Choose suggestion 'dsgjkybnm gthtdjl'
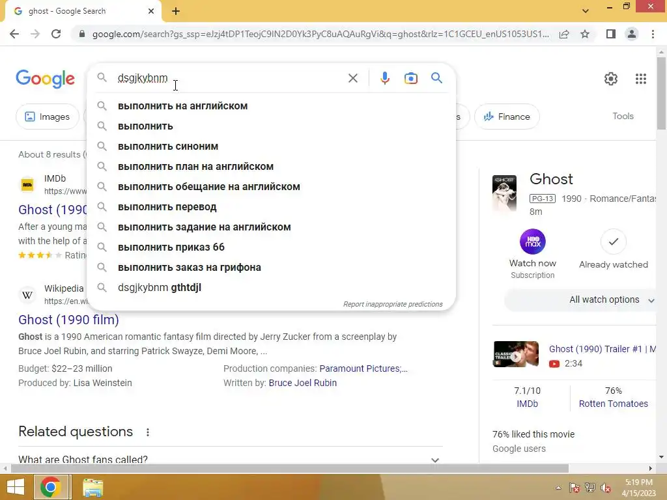667x500 pixels. (x=271, y=287)
